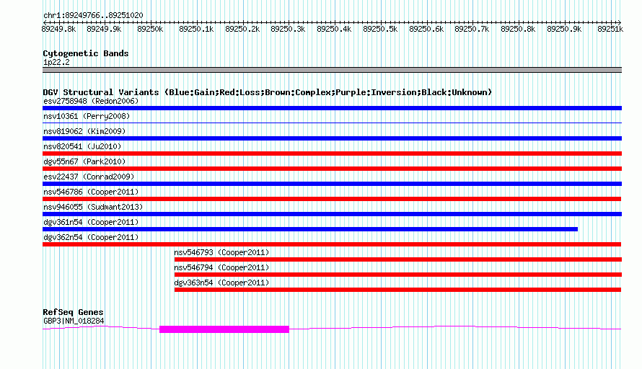This screenshot has width=642, height=369.
Task: Click the 89250.1k ruler tick label
Action: [196, 29]
